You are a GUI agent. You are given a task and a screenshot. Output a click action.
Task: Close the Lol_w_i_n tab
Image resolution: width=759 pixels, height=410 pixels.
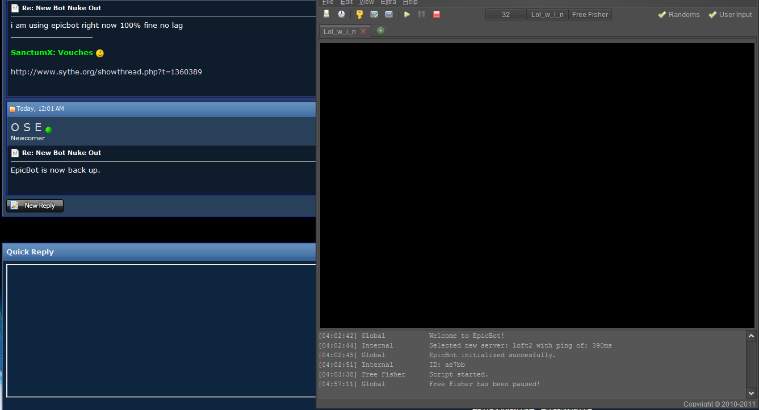363,31
